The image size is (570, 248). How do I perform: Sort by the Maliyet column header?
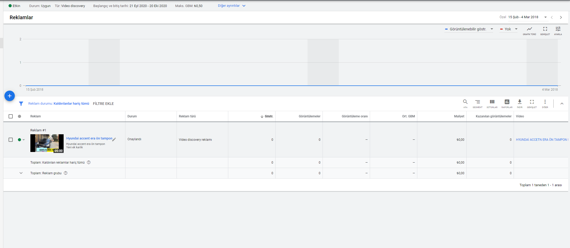coord(459,116)
